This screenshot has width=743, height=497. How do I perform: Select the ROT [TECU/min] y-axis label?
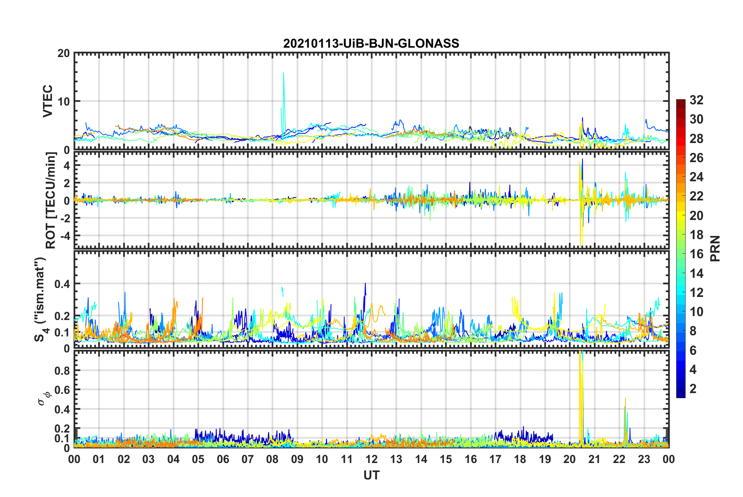[x=50, y=200]
